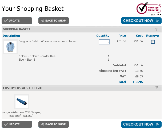Click the bottom Back to Shop button

54,124
